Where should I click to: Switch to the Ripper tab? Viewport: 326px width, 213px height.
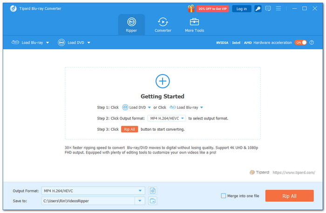[x=131, y=25]
